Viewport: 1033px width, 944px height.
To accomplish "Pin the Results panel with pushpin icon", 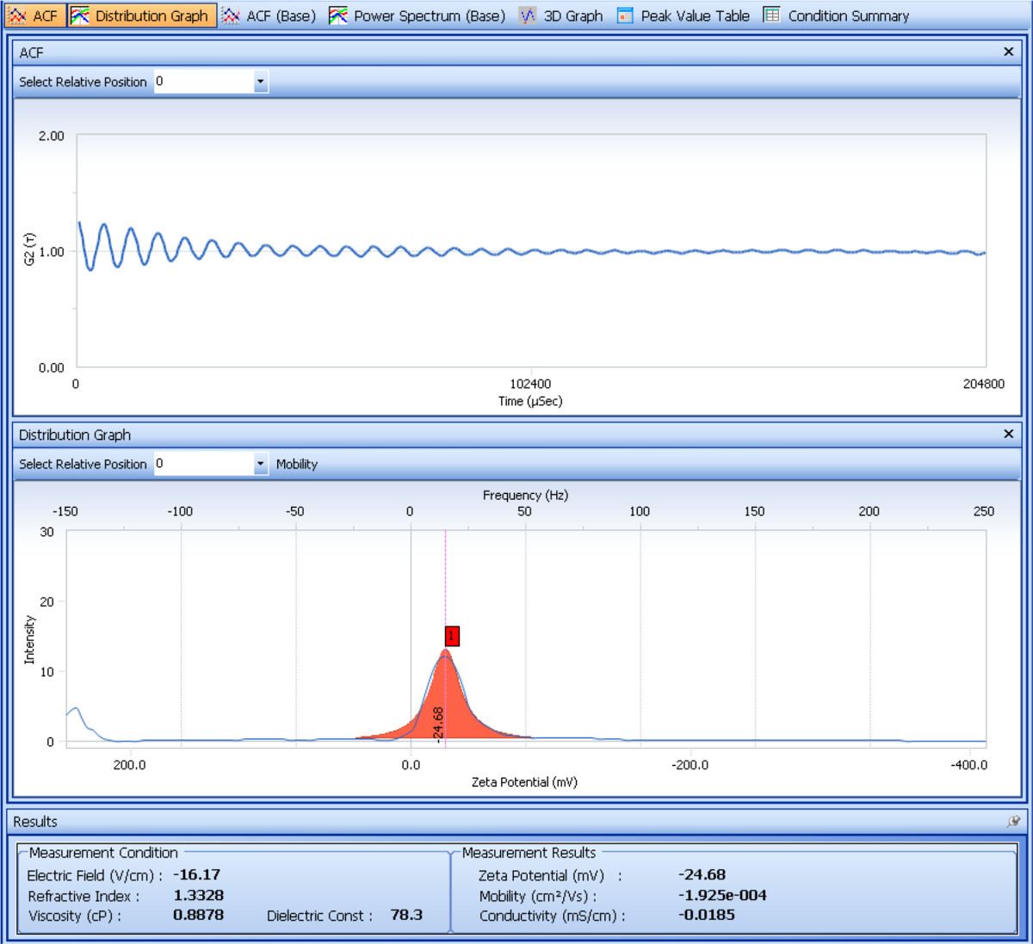I will point(1013,822).
